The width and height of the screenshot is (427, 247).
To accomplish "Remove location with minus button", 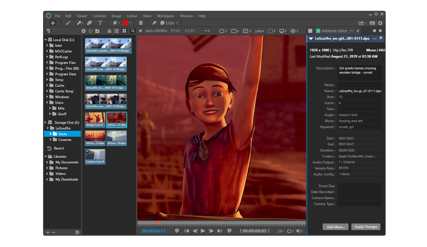I will click(53, 232).
